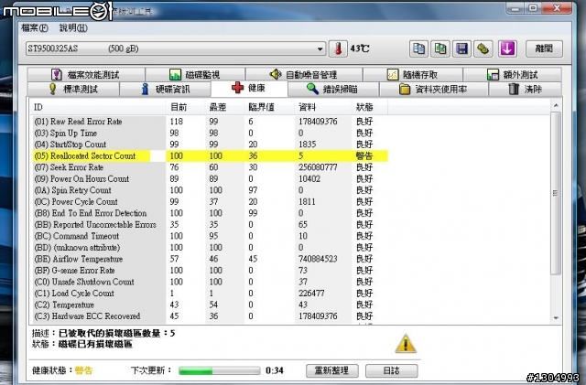Switch to the 磁碟監視 tab

coord(195,75)
